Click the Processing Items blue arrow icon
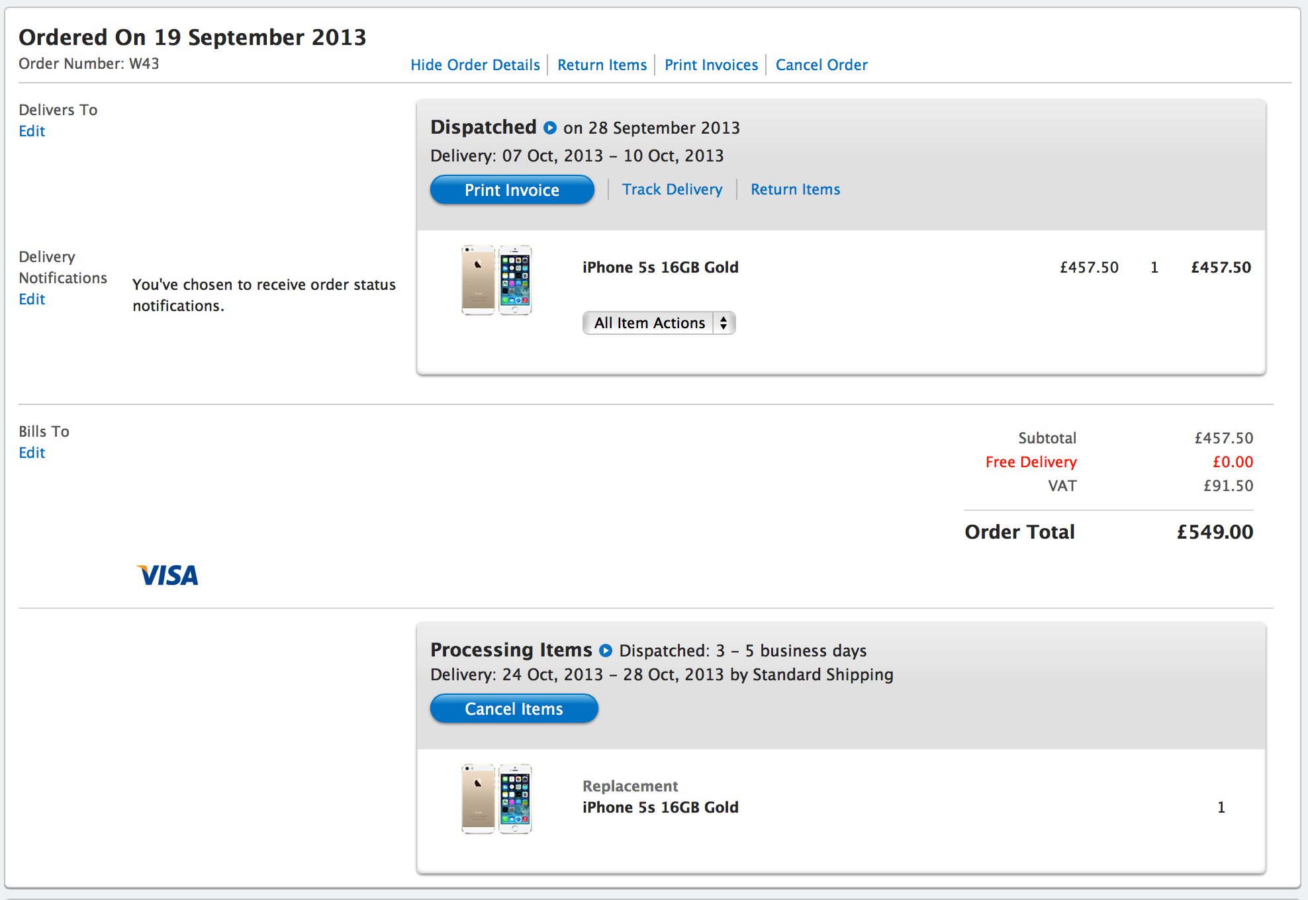This screenshot has height=900, width=1308. tap(605, 651)
